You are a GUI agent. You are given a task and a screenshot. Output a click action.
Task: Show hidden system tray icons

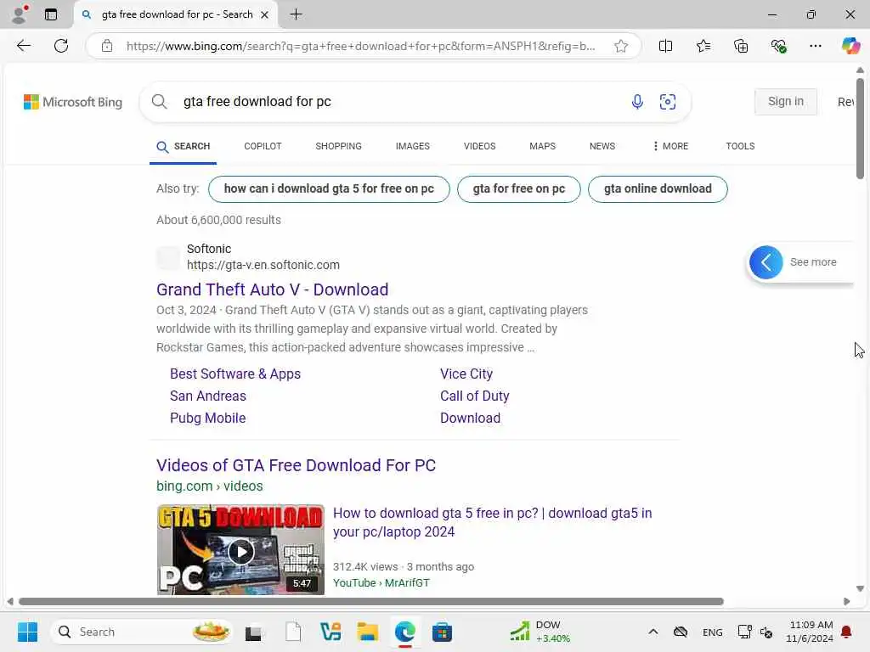click(653, 632)
